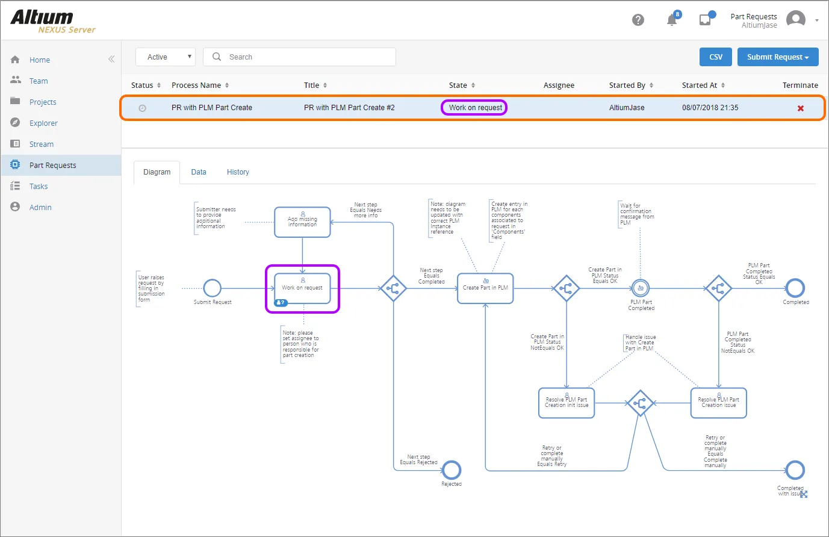This screenshot has height=537, width=829.
Task: Select 'PR with PLM Part Create #2' title
Action: 349,108
